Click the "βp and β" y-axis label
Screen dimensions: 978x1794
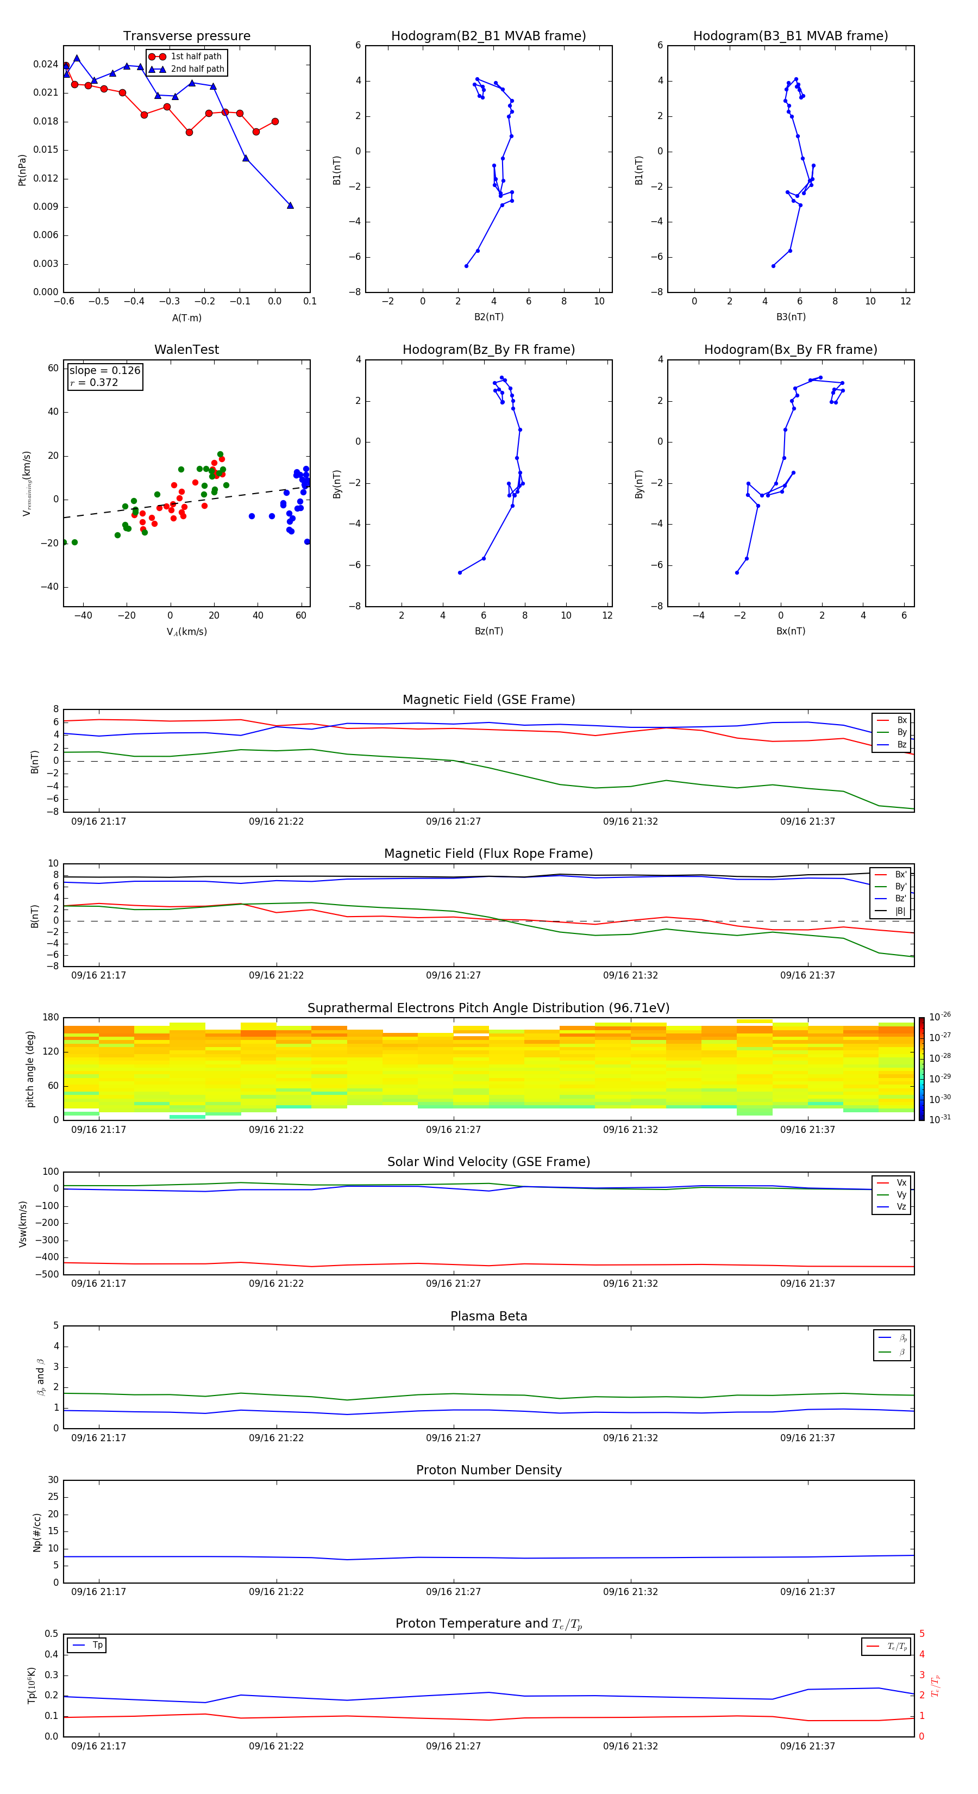point(40,1377)
